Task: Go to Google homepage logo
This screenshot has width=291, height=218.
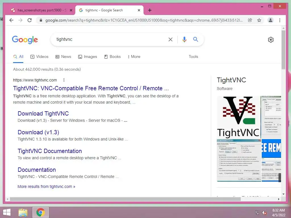Action: (x=25, y=40)
